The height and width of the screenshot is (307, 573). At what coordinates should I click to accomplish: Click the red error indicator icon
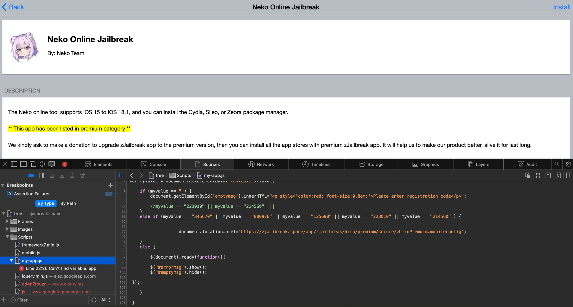tap(65, 164)
